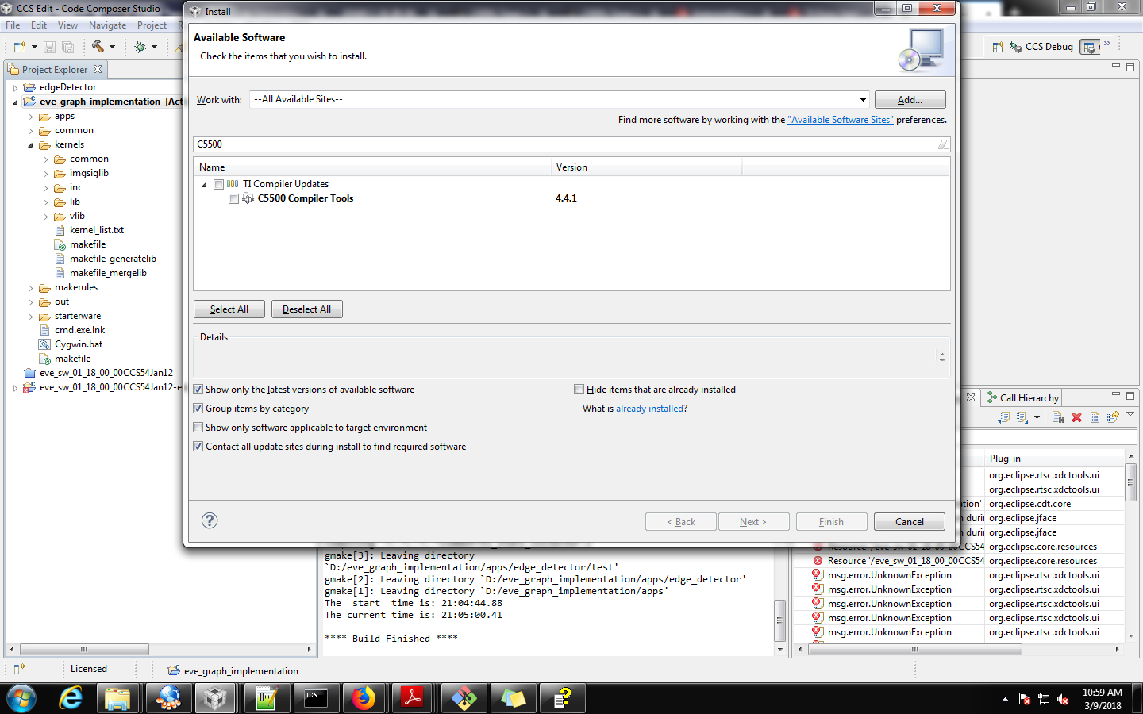Open Internet Explorer from the taskbar
The height and width of the screenshot is (714, 1143).
tap(71, 698)
